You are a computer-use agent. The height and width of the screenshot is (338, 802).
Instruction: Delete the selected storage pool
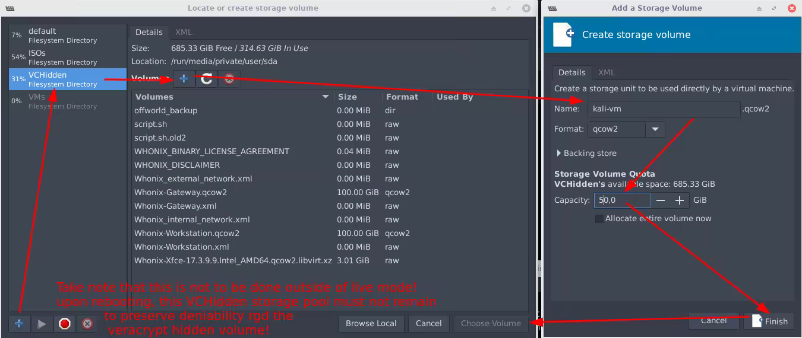(87, 324)
